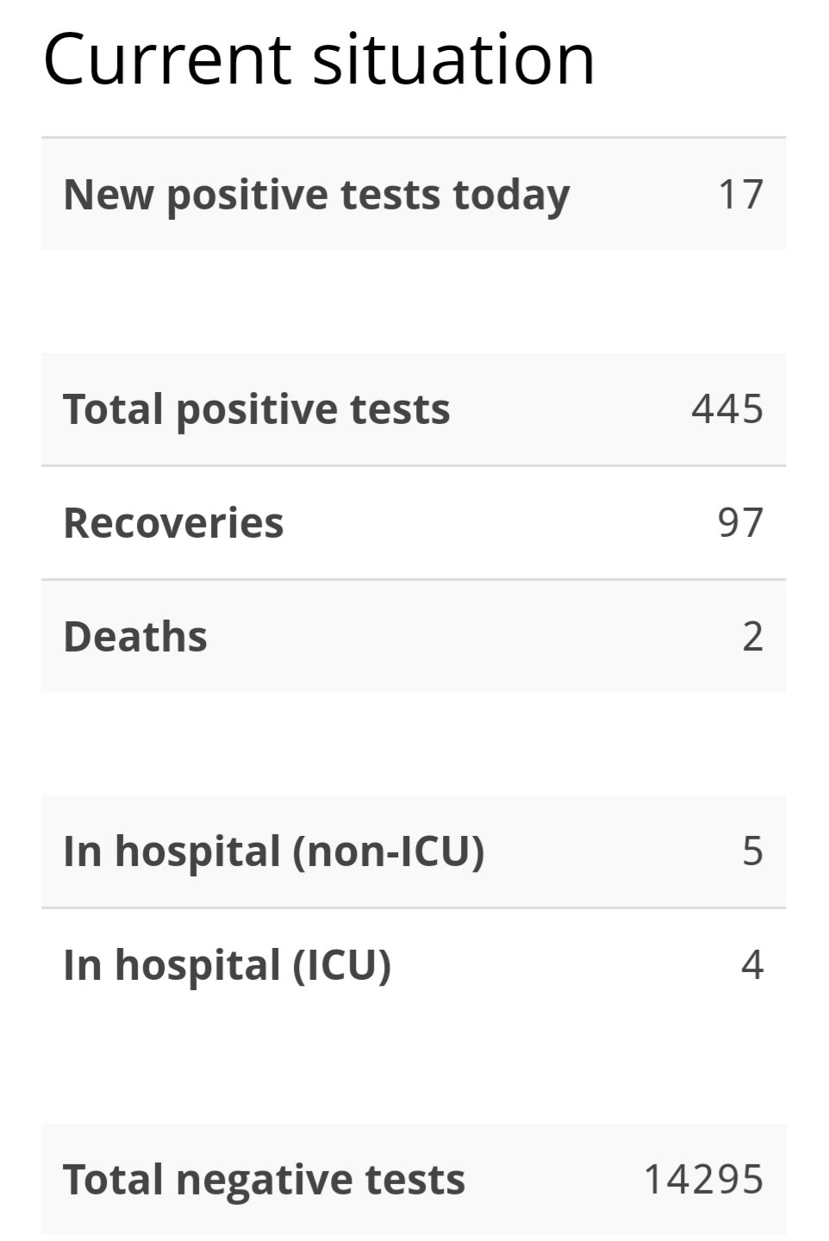The image size is (829, 1241).
Task: Click the word today in first row
Action: [511, 196]
